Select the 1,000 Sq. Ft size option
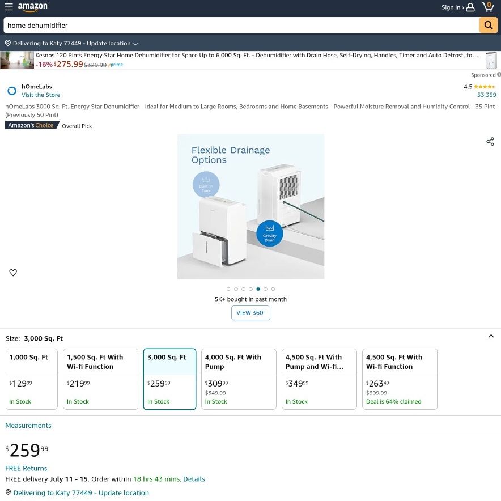Viewport: 501px width, 501px height. point(32,379)
